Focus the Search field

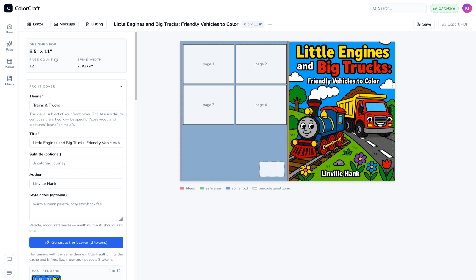(x=398, y=8)
